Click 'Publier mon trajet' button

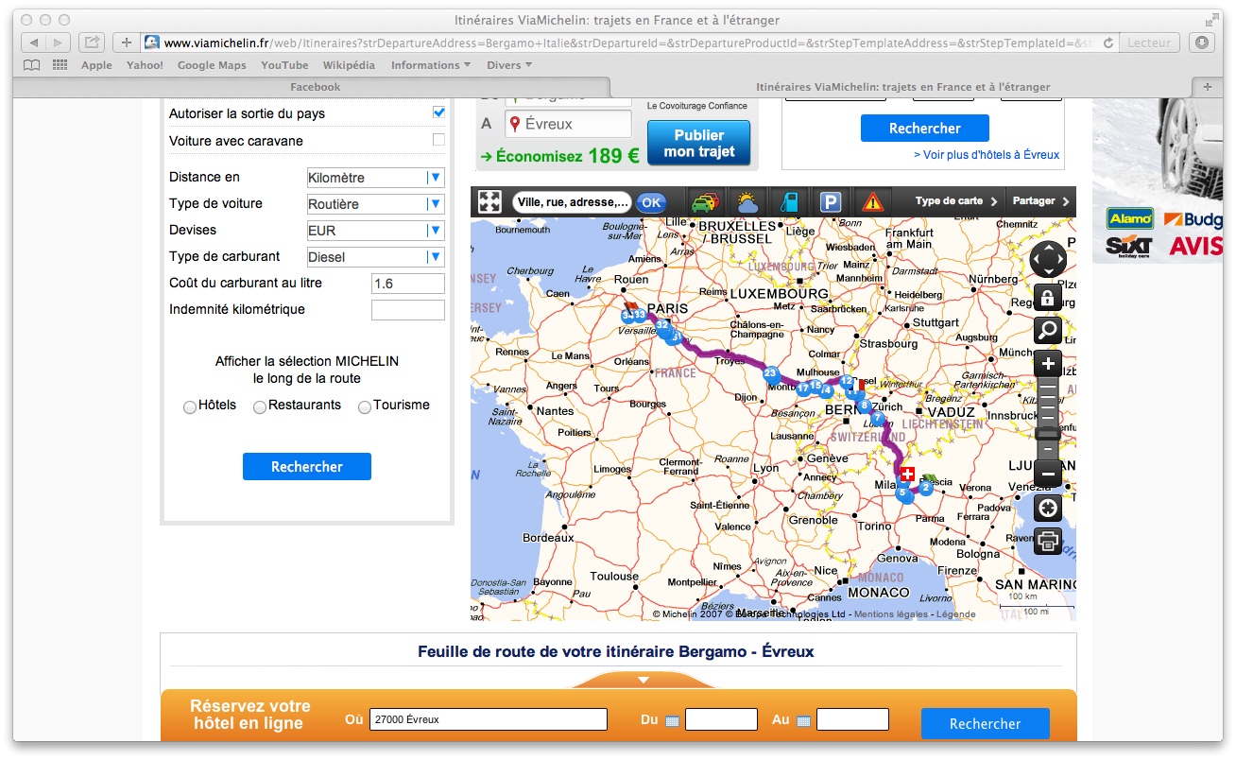point(698,143)
